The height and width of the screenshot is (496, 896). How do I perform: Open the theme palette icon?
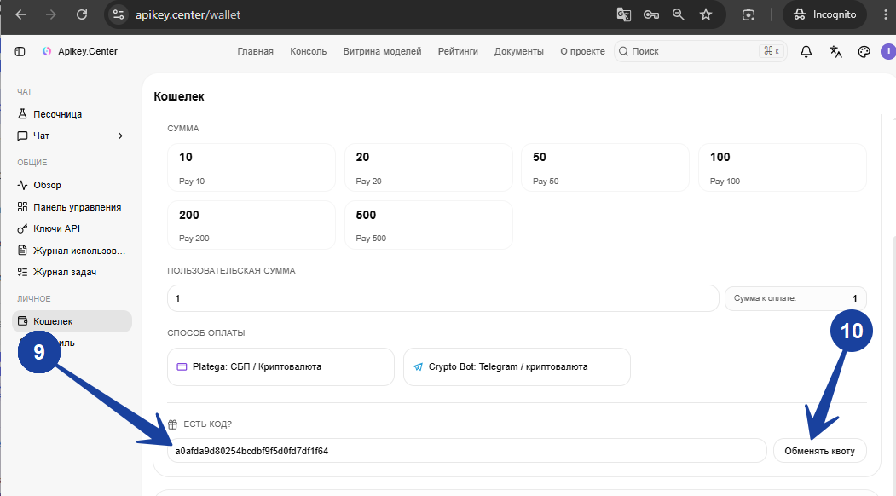point(864,51)
